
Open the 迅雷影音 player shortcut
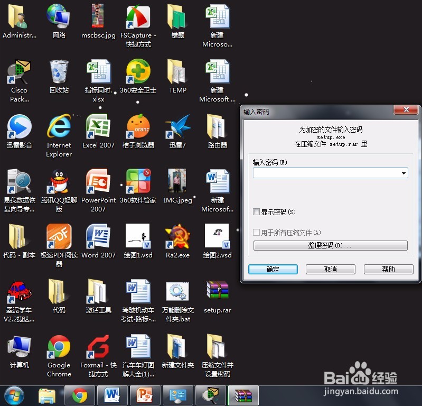19,126
